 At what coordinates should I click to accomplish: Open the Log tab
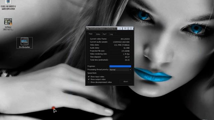[111, 34]
